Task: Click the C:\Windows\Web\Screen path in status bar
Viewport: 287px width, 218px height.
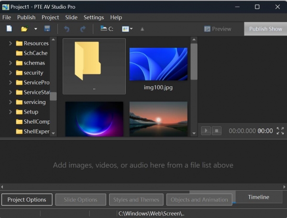Action: pos(151,214)
